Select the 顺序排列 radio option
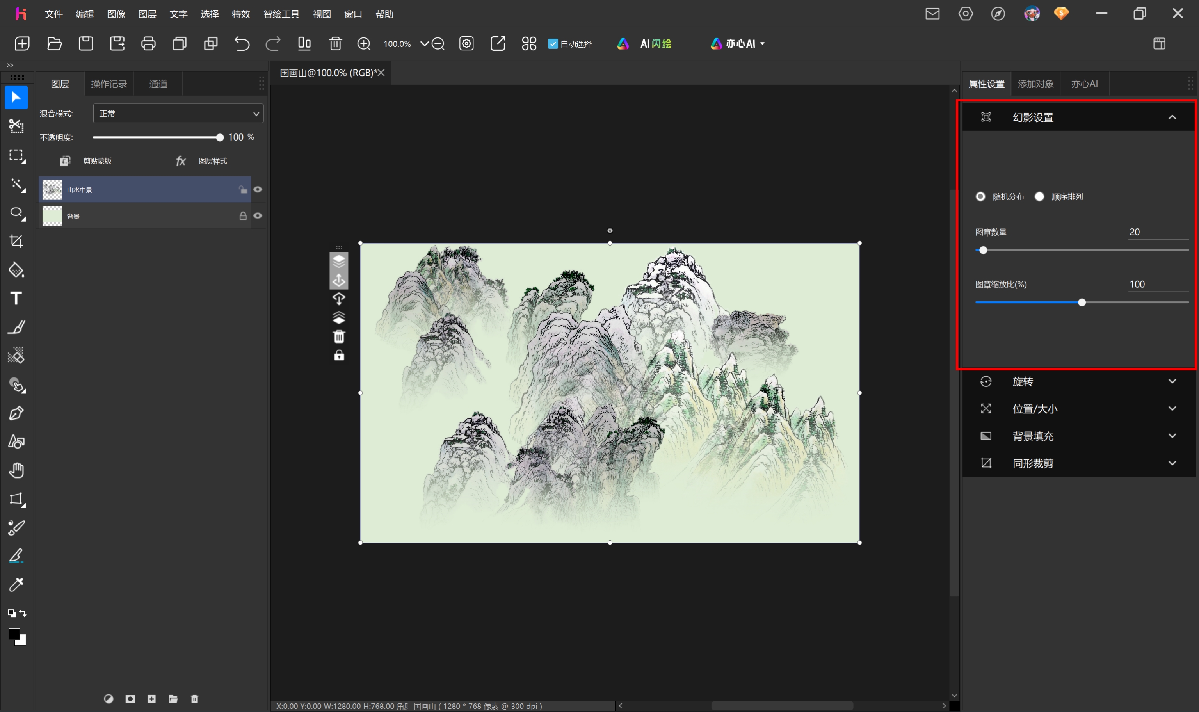This screenshot has height=712, width=1199. [x=1039, y=197]
